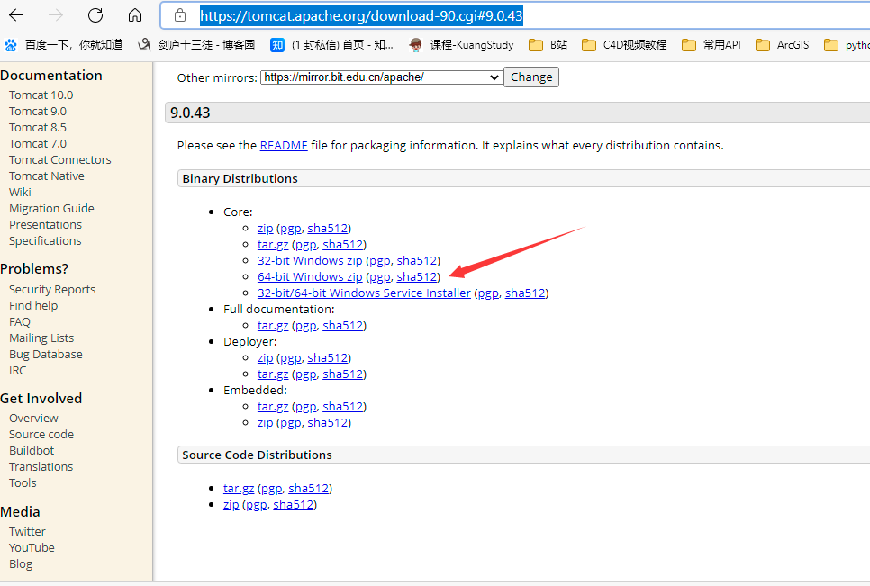Download the Core zip file
This screenshot has height=586, width=870.
point(265,229)
